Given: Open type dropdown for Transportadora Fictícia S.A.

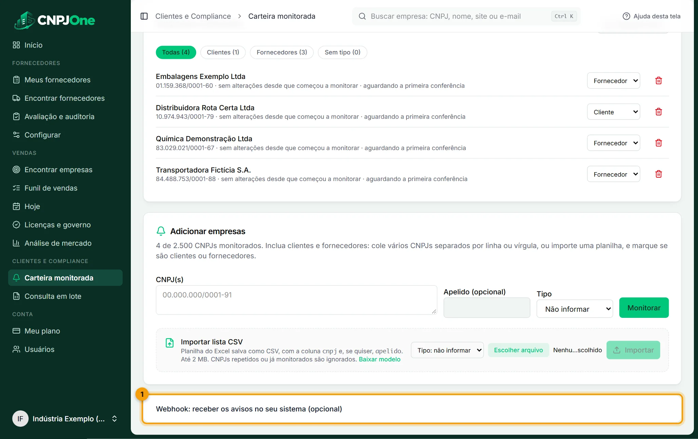Looking at the screenshot, I should pos(614,174).
